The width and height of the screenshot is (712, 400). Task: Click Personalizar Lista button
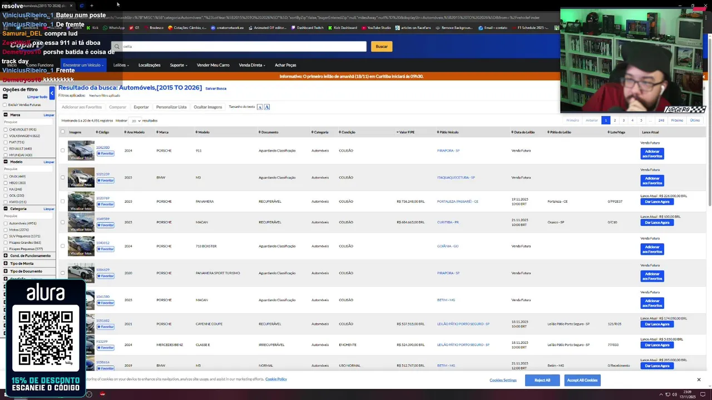pyautogui.click(x=171, y=107)
